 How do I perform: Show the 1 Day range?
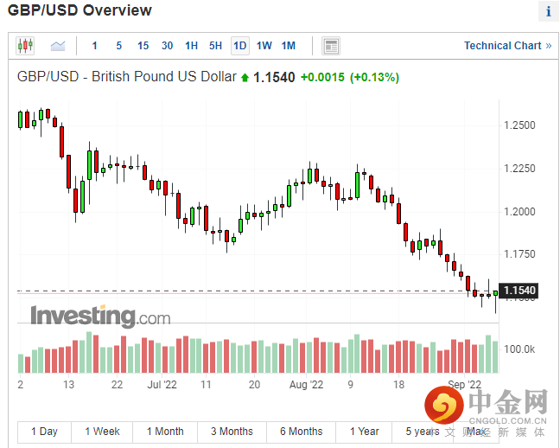(x=44, y=432)
